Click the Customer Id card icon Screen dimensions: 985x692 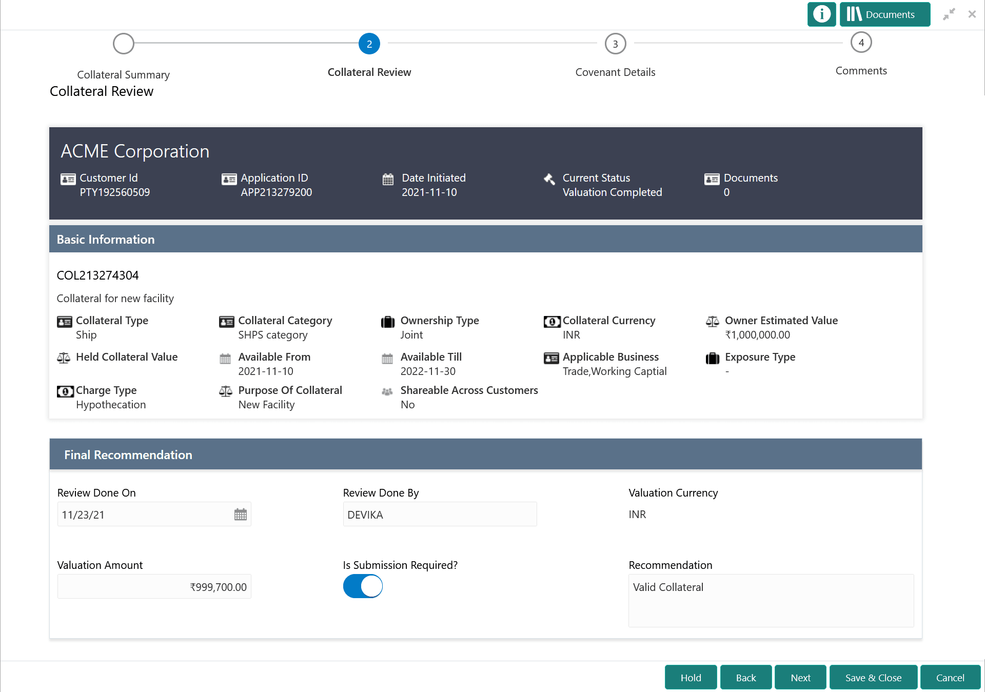68,179
